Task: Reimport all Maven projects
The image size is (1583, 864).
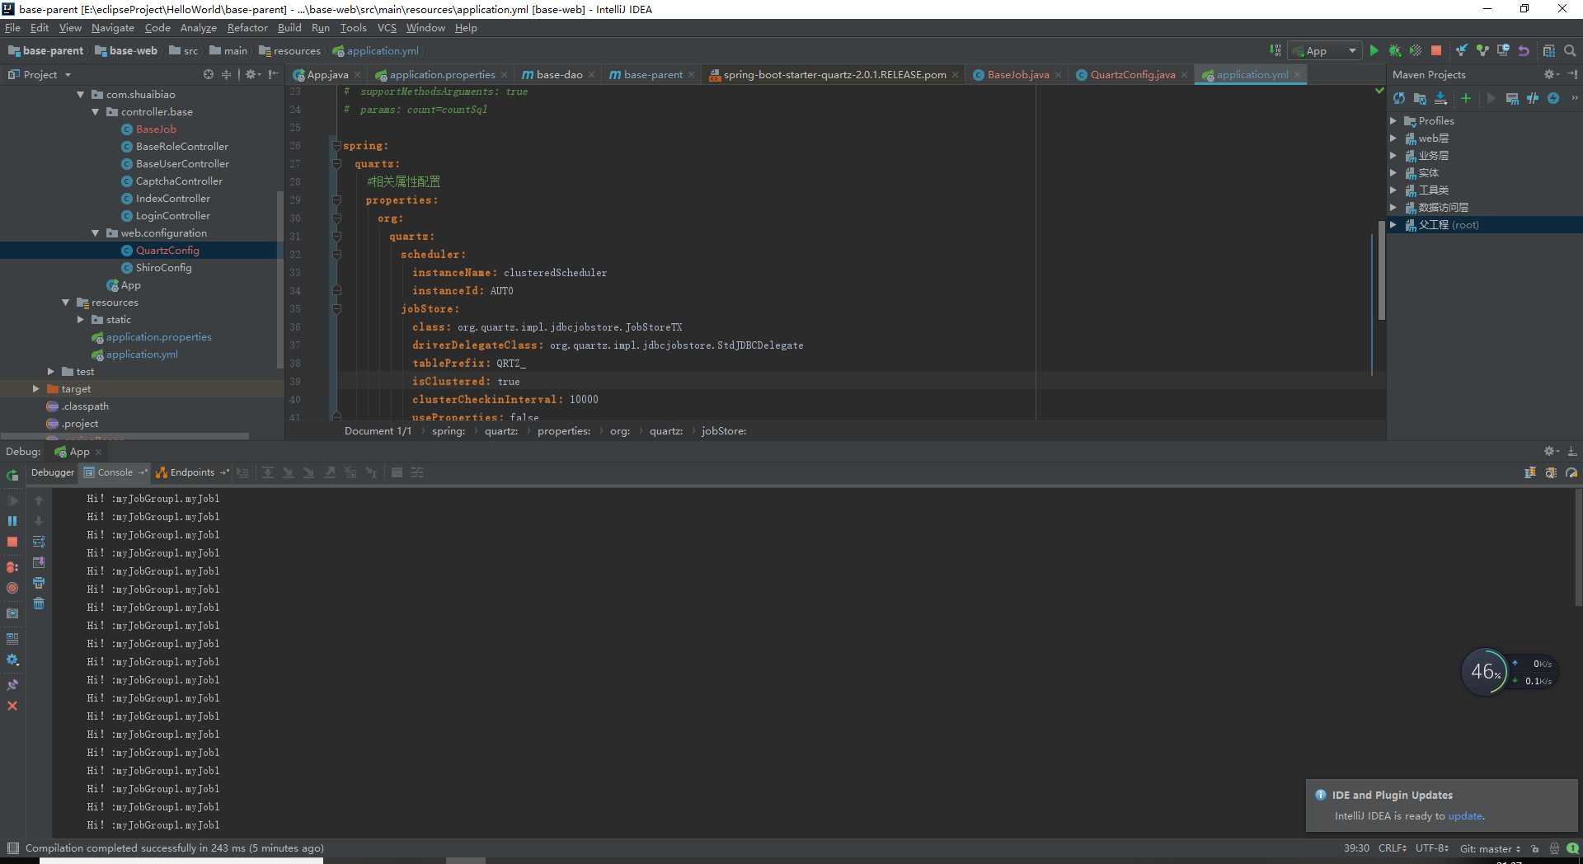Action: pos(1399,98)
